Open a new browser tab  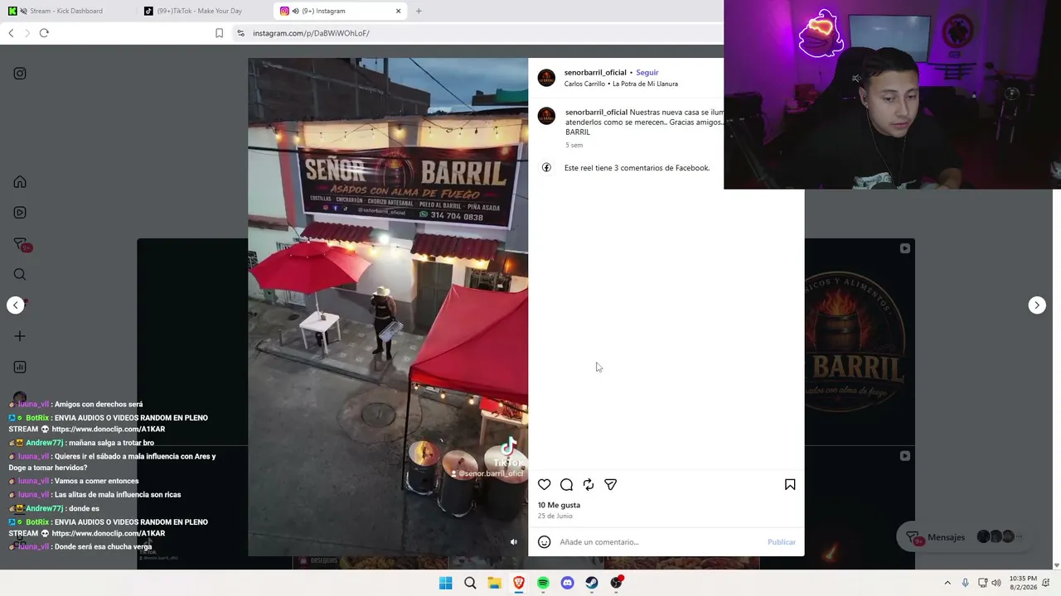419,11
